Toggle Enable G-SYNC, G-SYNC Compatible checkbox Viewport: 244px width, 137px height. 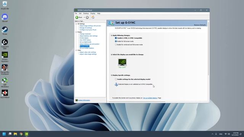(116, 38)
